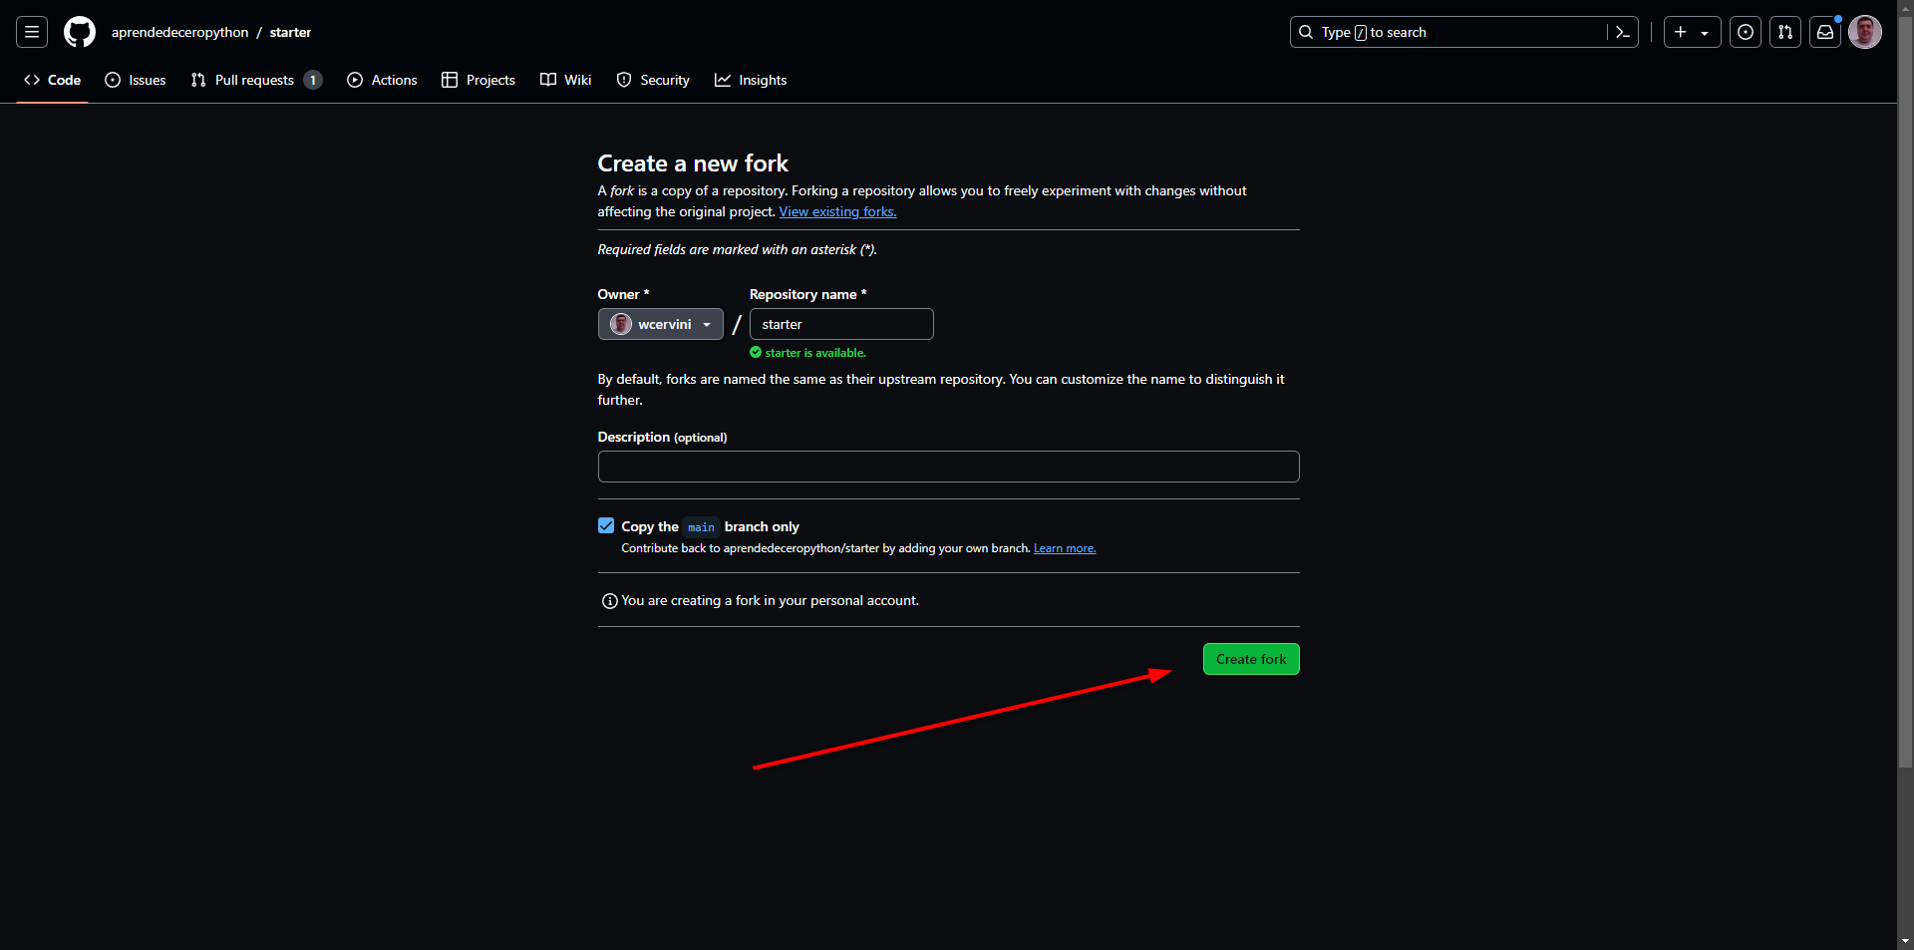1914x950 pixels.
Task: Switch to the Security tab
Action: pos(653,80)
